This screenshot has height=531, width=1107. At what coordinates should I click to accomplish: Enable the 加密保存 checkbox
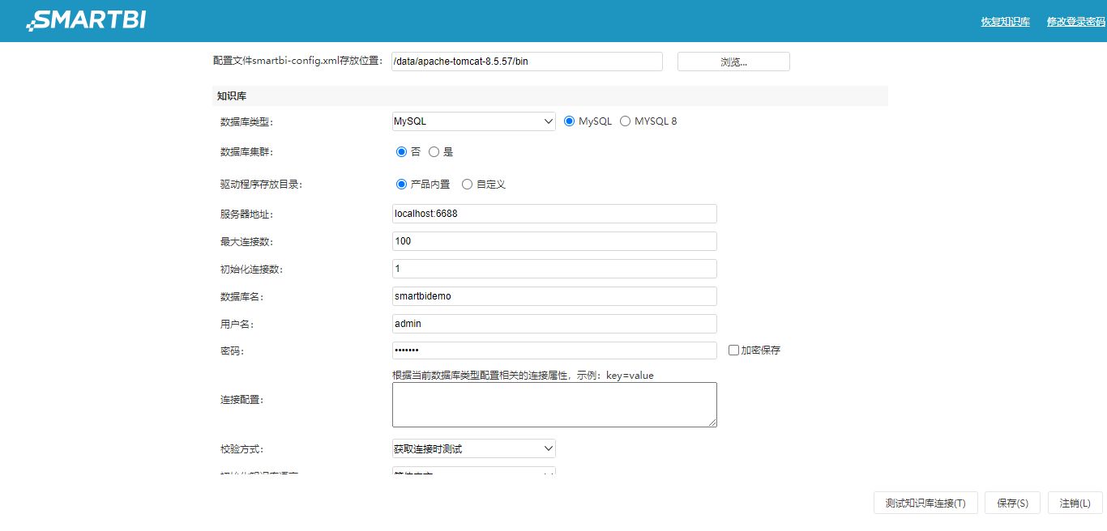coord(733,350)
